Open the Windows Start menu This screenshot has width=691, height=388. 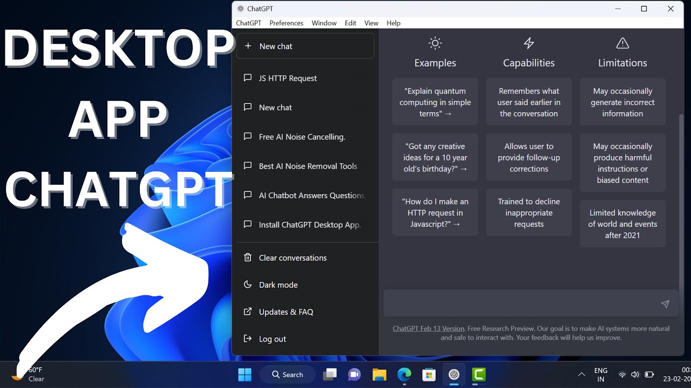pyautogui.click(x=245, y=375)
